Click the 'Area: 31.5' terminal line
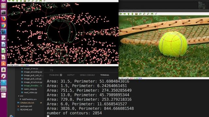This screenshot has width=209, height=117. point(88,81)
